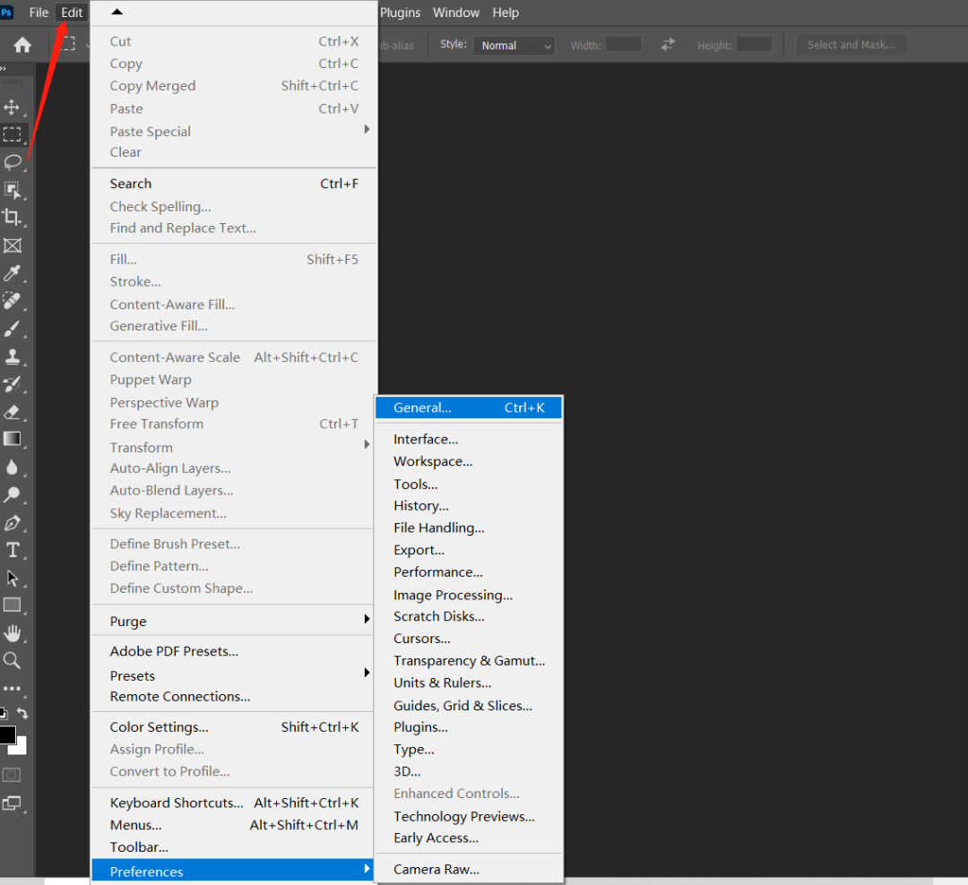Select the Lasso tool

click(x=13, y=162)
